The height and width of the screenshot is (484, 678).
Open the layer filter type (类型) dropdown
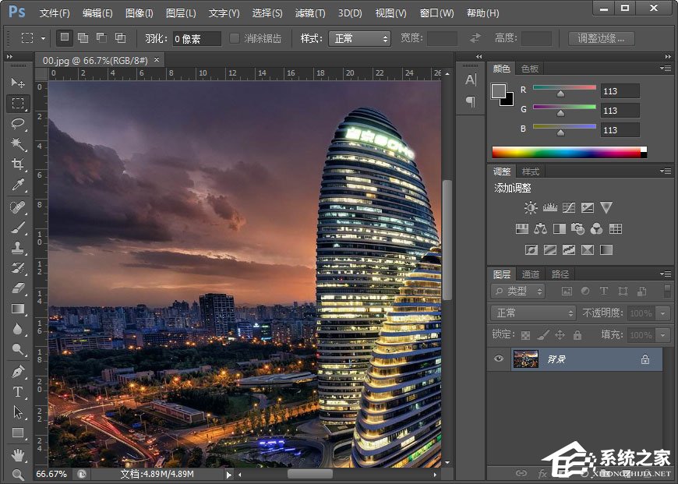coord(518,291)
